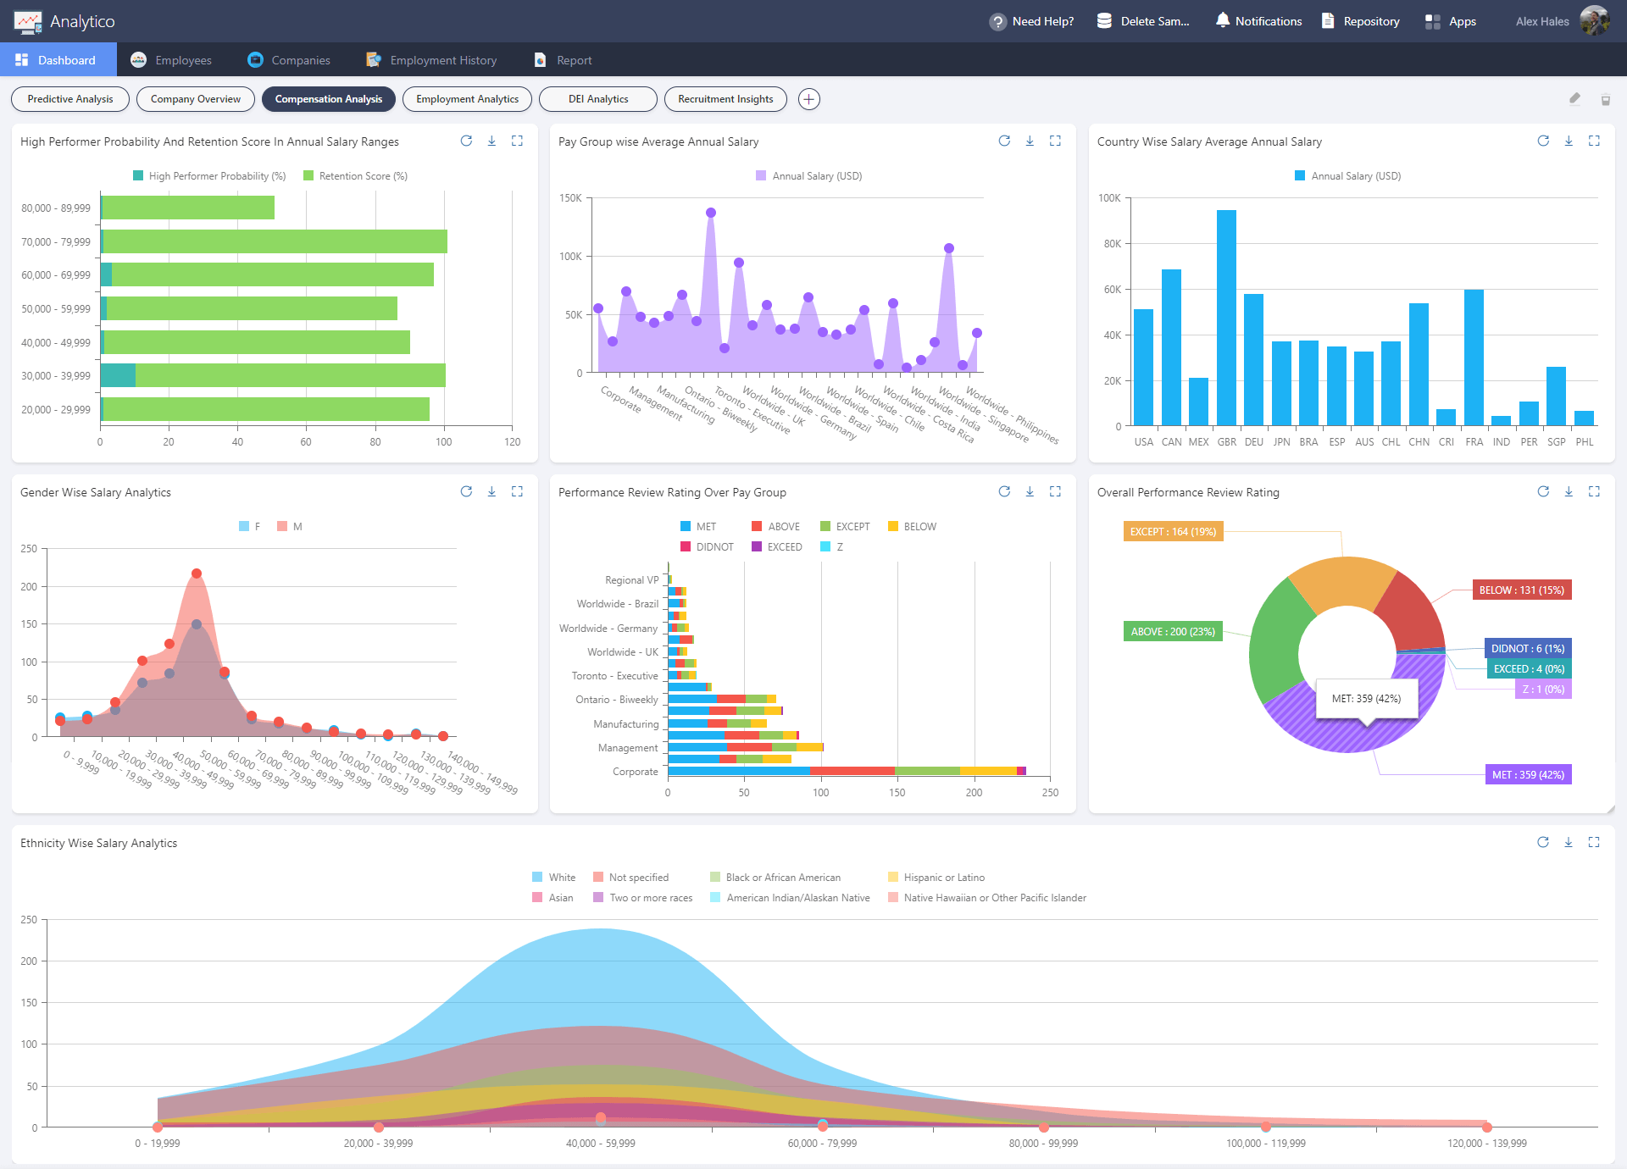This screenshot has width=1627, height=1169.
Task: Expand Gender Wise Salary Analytics to fullscreen
Action: (517, 491)
